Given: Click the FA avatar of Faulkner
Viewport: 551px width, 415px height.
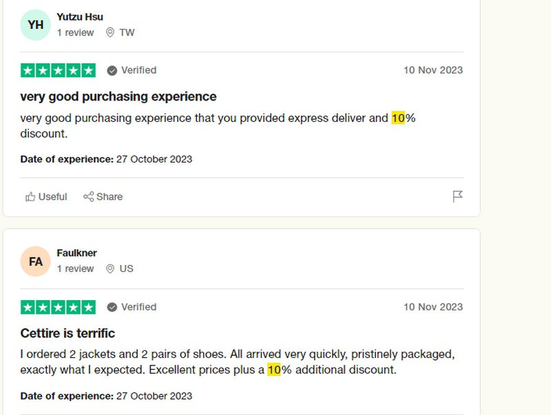Looking at the screenshot, I should pos(36,262).
